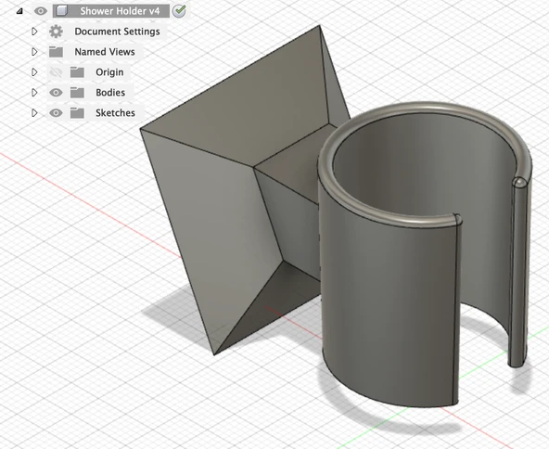Click the component cube icon beside Shower Holder v4
Screen dimensions: 549x449
(x=62, y=11)
